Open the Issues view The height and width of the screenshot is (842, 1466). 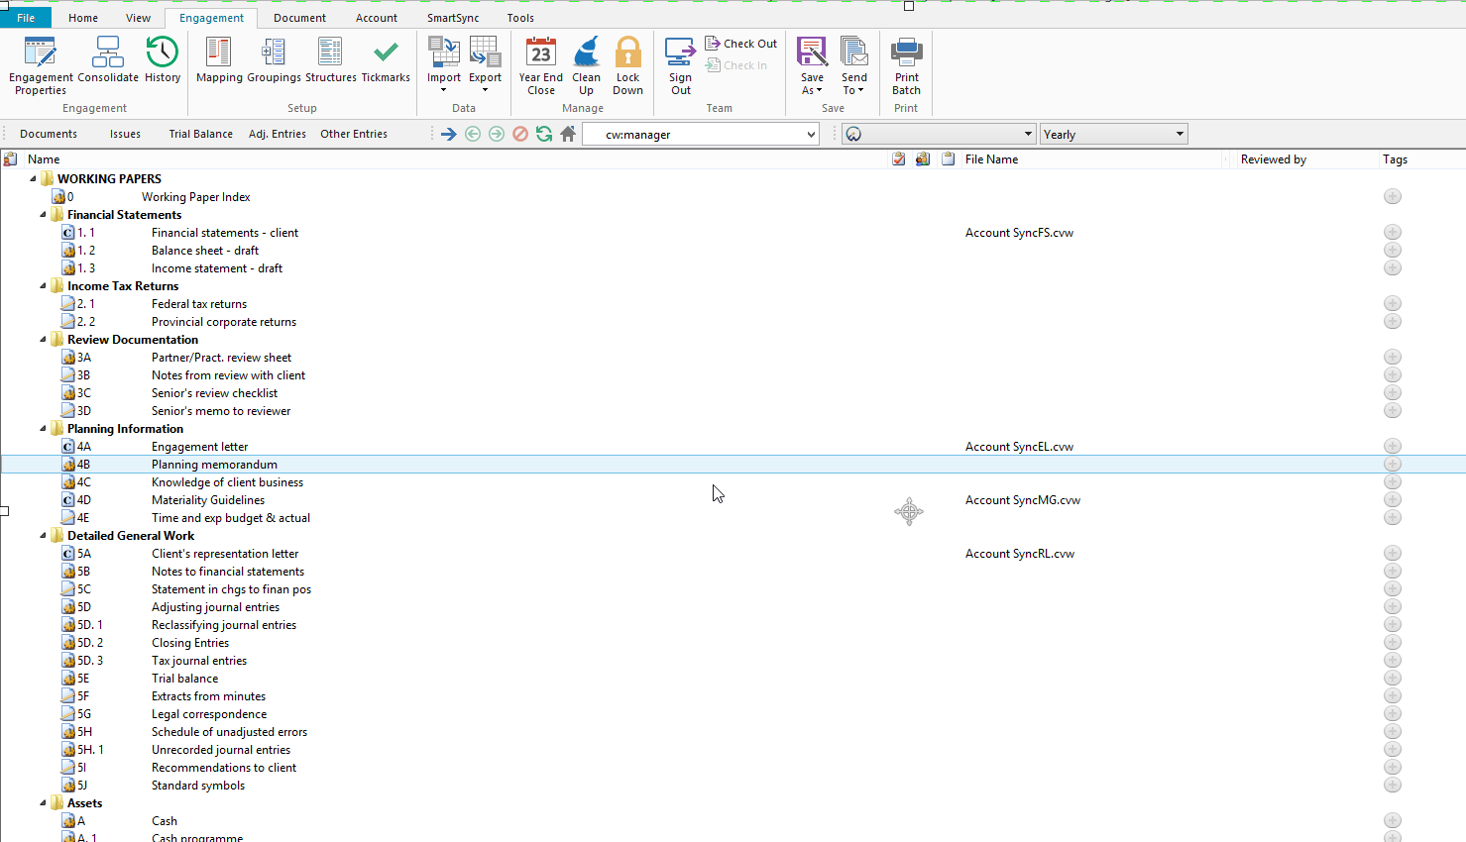point(125,134)
